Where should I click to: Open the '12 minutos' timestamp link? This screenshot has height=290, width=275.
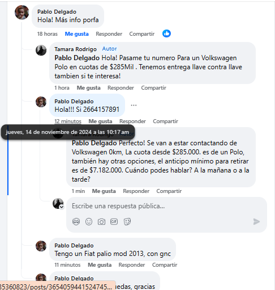point(68,121)
